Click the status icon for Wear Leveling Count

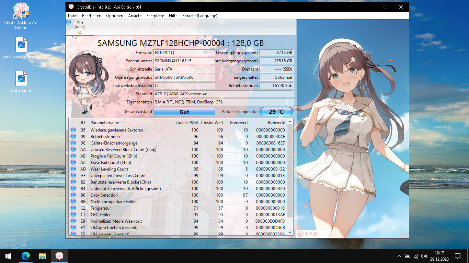tap(73, 169)
